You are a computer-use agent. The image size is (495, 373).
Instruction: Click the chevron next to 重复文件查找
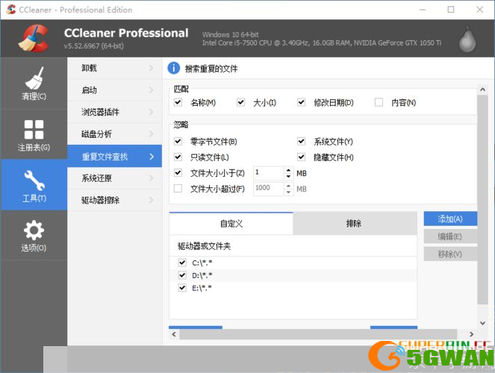point(152,157)
